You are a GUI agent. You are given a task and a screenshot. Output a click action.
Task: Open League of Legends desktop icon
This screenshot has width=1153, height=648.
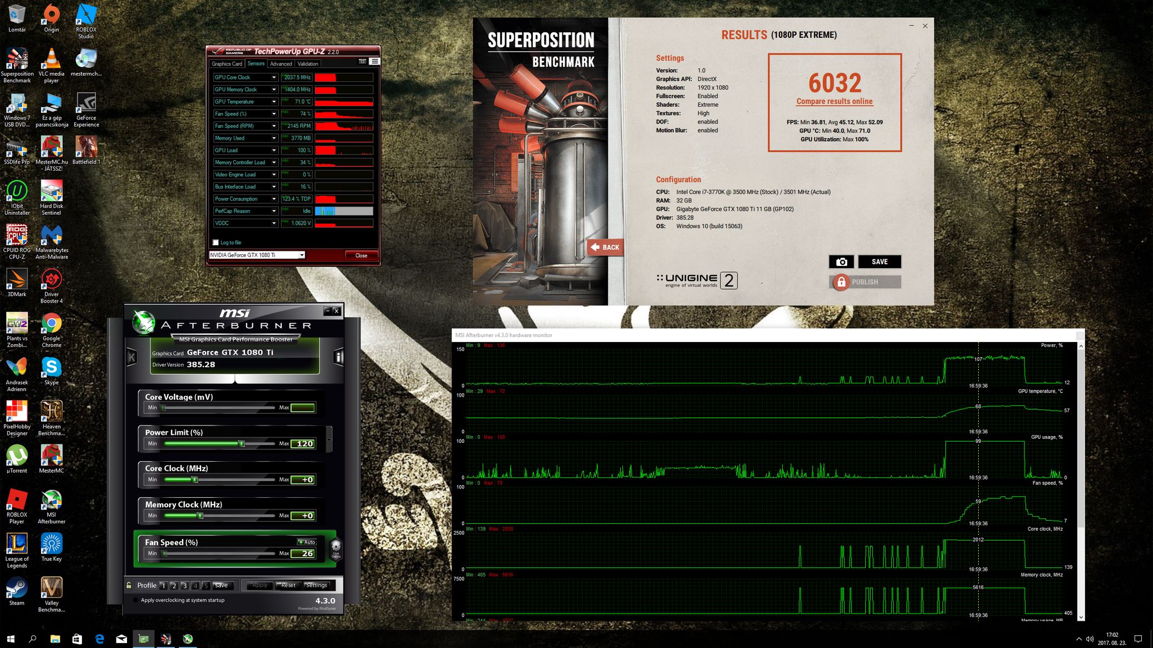[x=17, y=551]
